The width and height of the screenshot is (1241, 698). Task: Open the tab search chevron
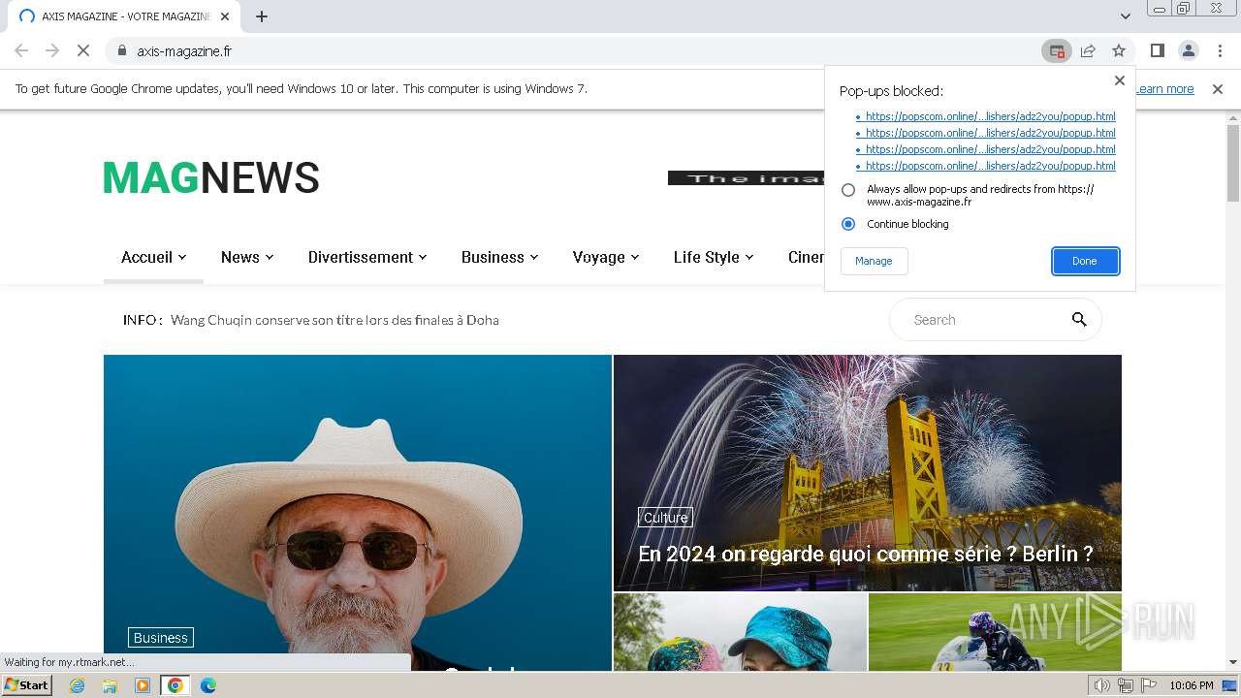pyautogui.click(x=1125, y=16)
